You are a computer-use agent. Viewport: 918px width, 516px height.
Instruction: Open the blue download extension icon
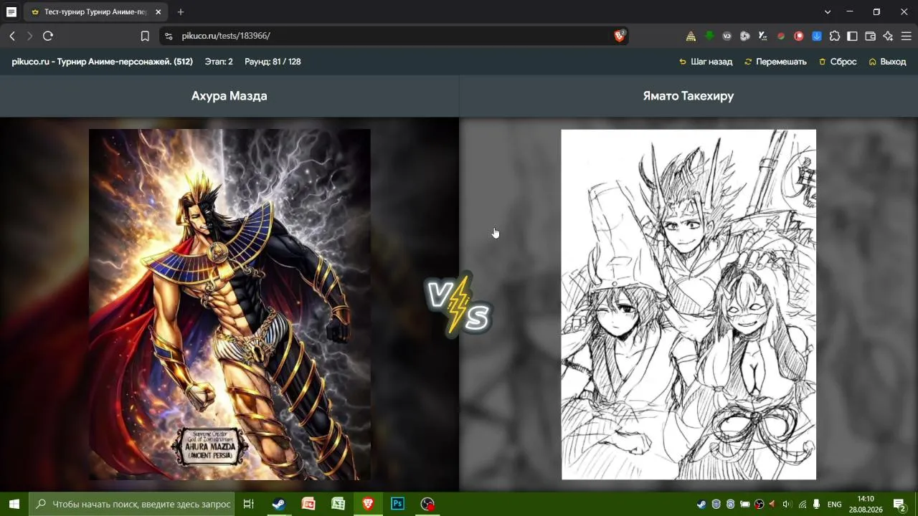point(816,36)
